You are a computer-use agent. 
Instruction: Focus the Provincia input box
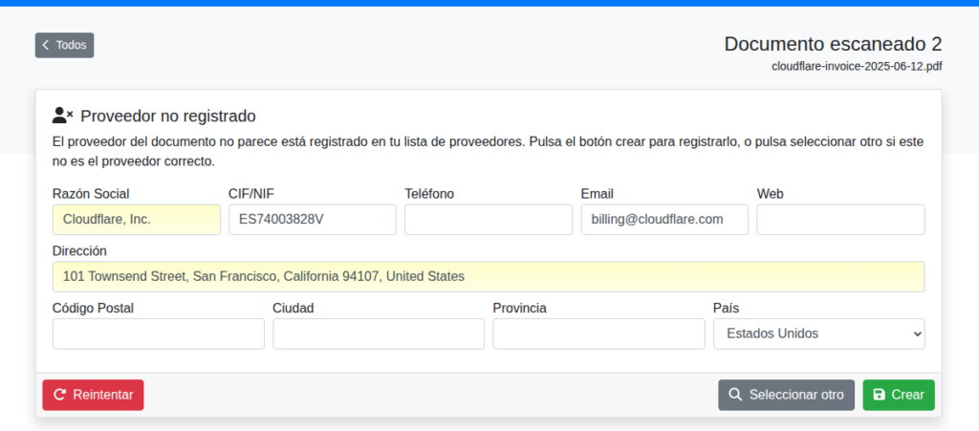pos(598,334)
